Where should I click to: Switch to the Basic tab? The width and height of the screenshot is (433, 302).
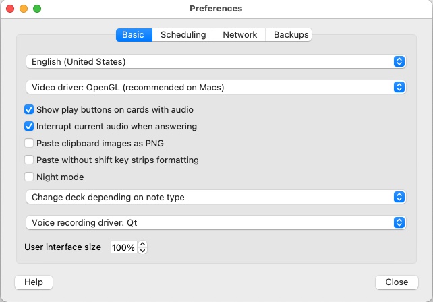(134, 35)
